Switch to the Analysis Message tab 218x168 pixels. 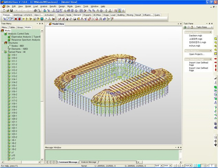88,162
